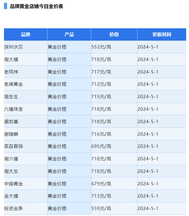Sort by the 价格 column header

114,34
